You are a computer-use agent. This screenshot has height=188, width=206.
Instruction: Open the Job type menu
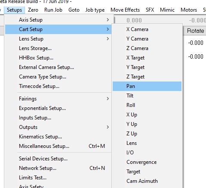pyautogui.click(x=95, y=10)
